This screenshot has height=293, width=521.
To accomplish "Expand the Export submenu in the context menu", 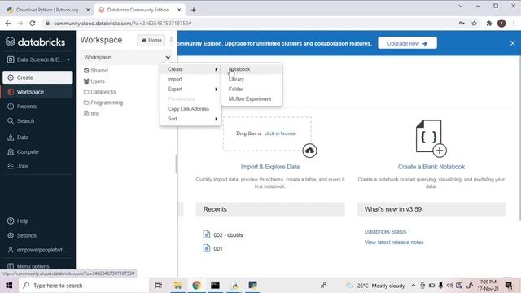I will pos(190,89).
